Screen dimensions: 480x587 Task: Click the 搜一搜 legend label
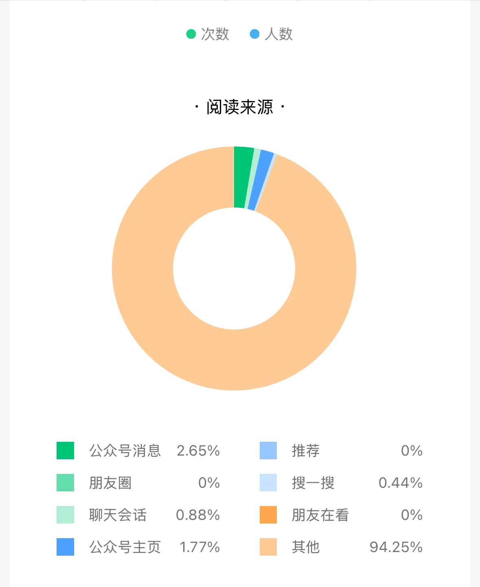tap(313, 483)
